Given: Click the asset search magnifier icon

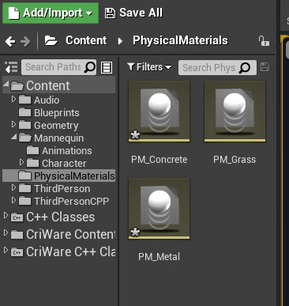Looking at the screenshot, I should [245, 68].
